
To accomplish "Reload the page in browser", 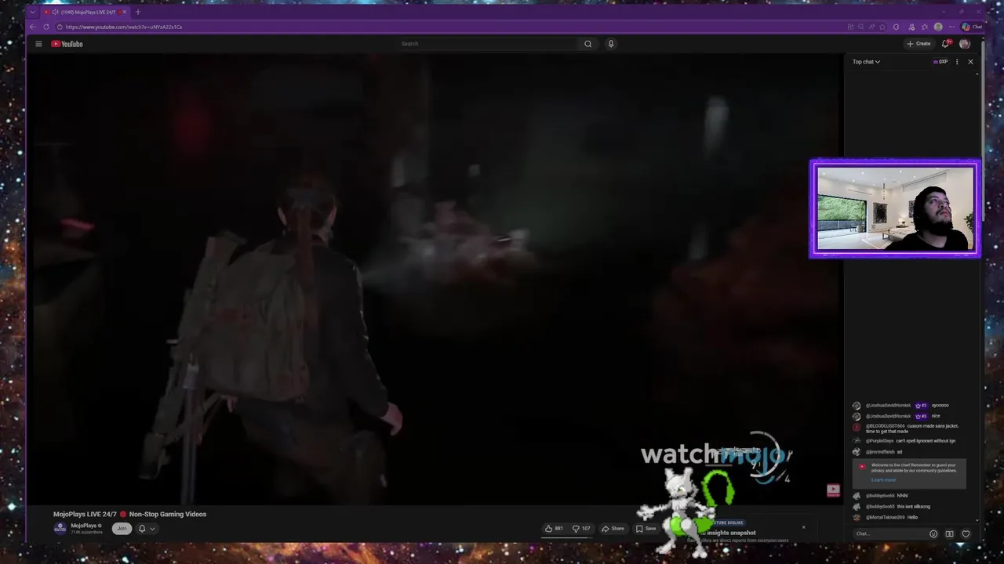I will 46,27.
